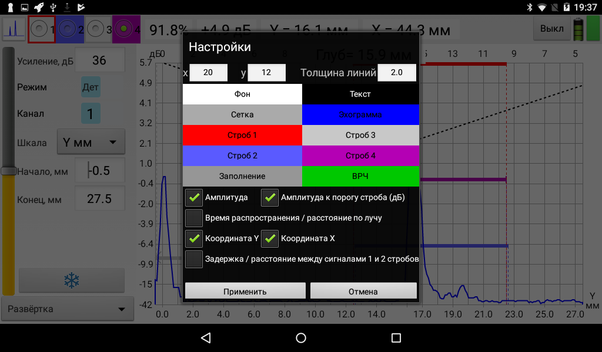Pick the Строб 4 purple swatch

pyautogui.click(x=360, y=155)
